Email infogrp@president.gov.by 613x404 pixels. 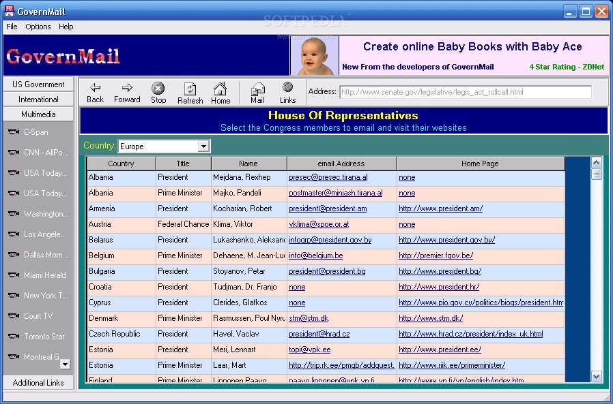pos(330,240)
